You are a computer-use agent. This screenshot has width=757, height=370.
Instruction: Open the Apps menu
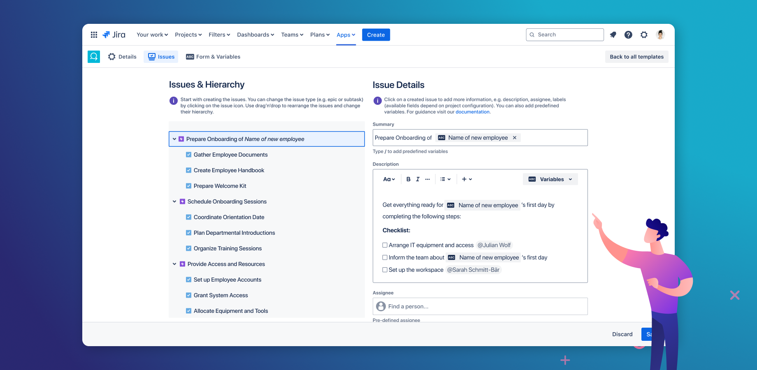tap(346, 35)
